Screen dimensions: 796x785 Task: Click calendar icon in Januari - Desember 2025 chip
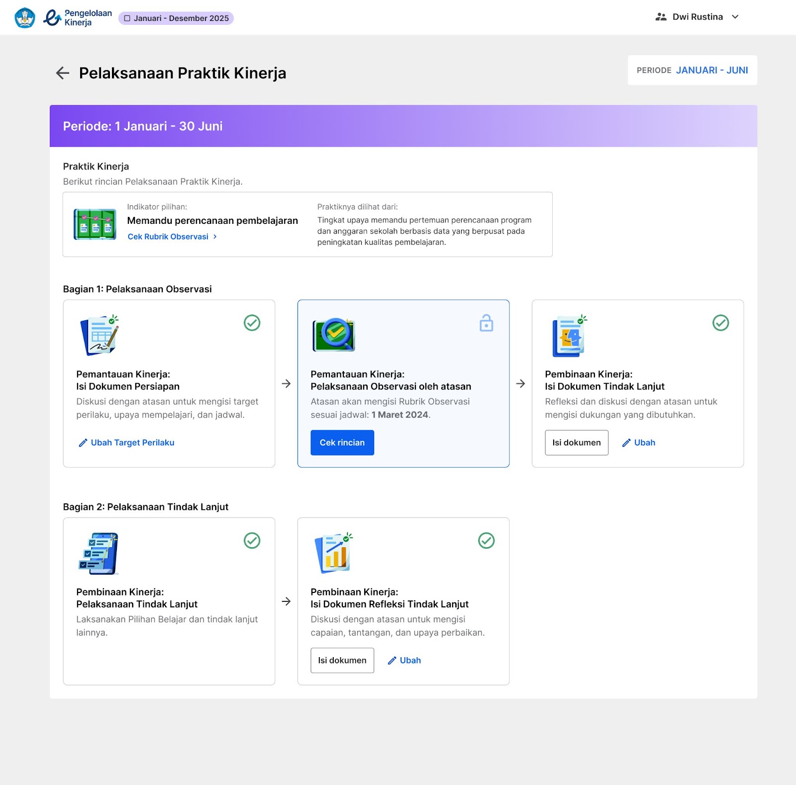coord(127,18)
